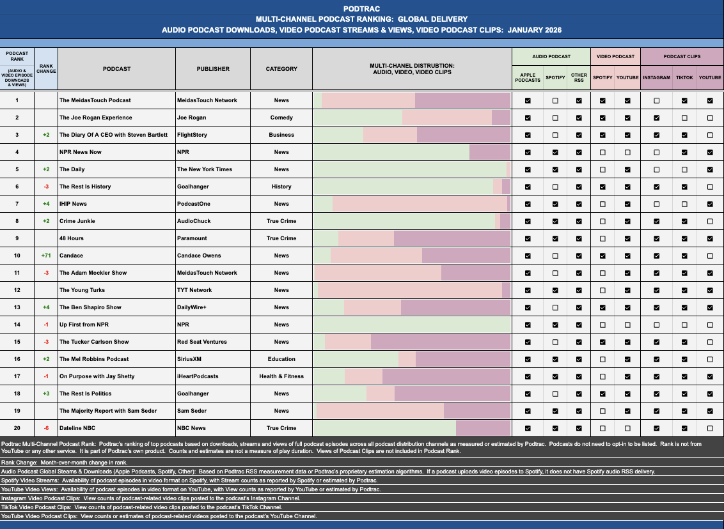724x529 pixels.
Task: Toggle the YouTube clips checkbox for The MeidasTouch Podcast
Action: [709, 100]
